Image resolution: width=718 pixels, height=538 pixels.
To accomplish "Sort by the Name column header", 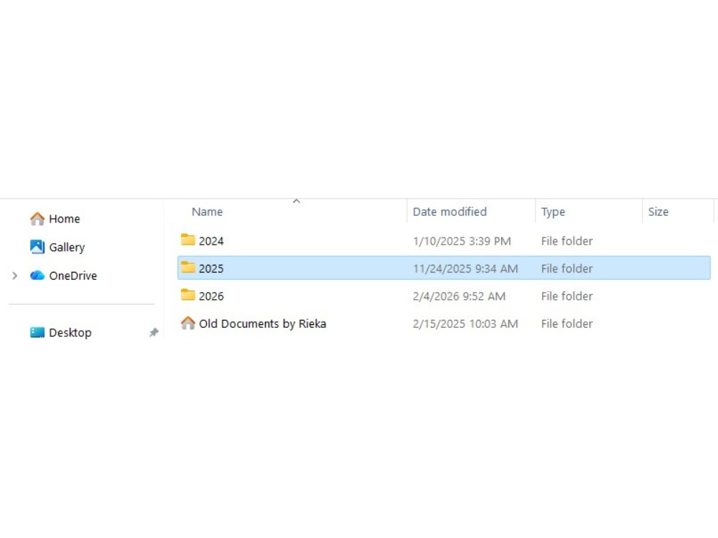I will tap(207, 212).
